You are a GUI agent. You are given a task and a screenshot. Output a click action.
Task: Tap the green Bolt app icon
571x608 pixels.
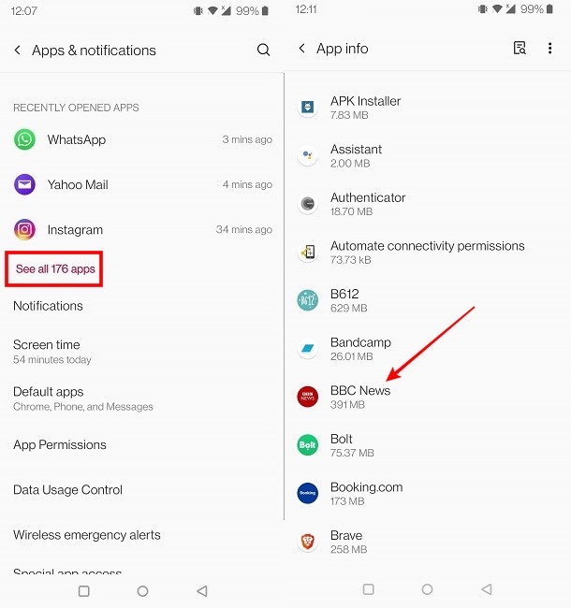(308, 444)
